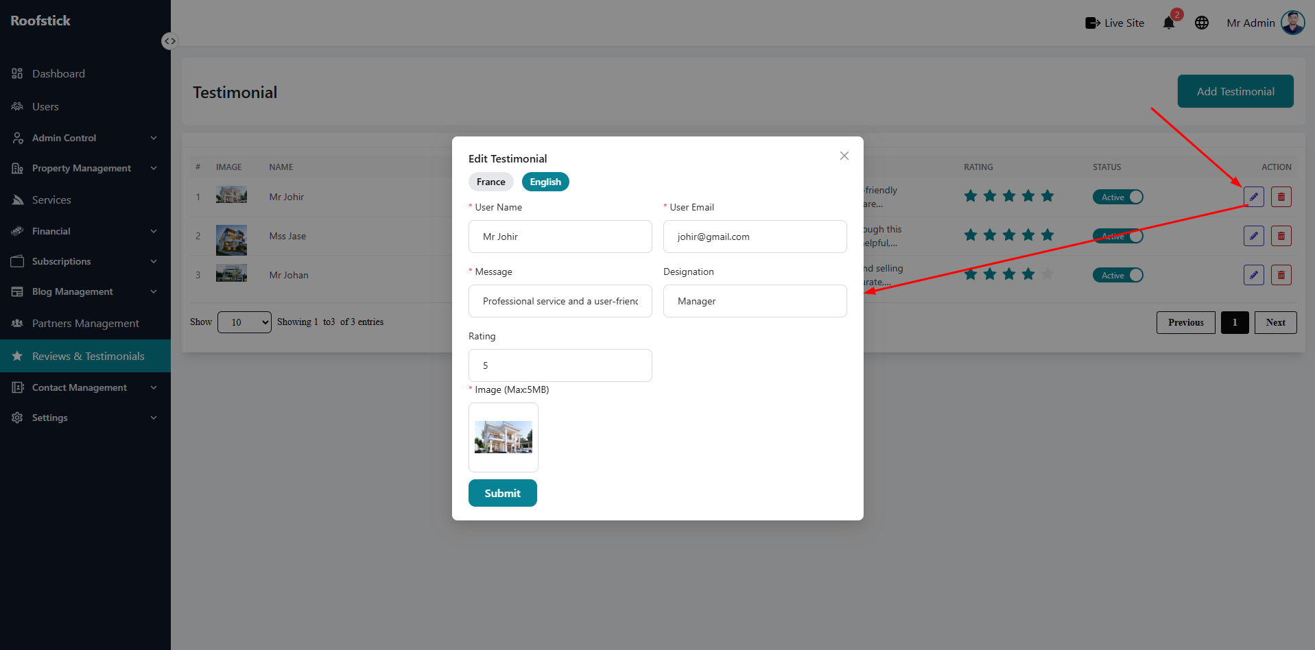Open the Show entries dropdown
This screenshot has height=650, width=1315.
tap(245, 322)
